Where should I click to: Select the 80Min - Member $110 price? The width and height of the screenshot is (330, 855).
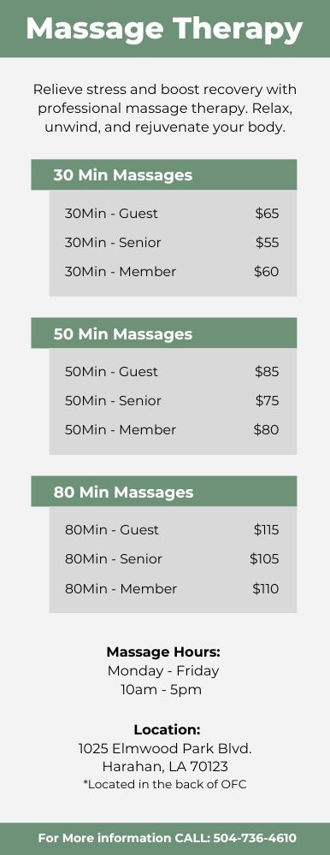(266, 589)
